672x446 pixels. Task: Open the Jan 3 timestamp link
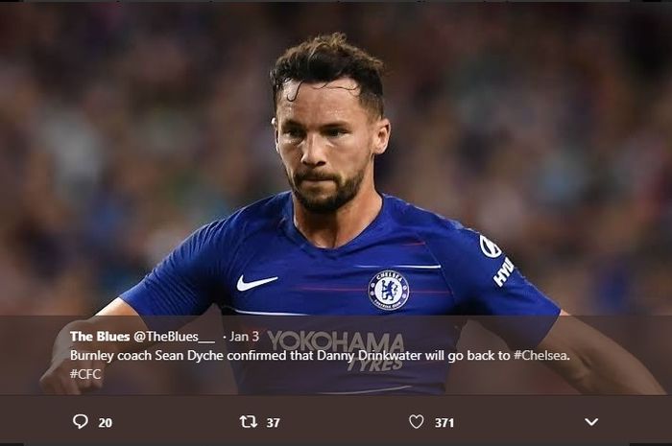(x=243, y=337)
